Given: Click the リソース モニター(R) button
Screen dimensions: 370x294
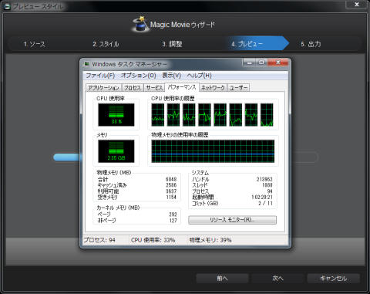Looking at the screenshot, I should [x=232, y=220].
